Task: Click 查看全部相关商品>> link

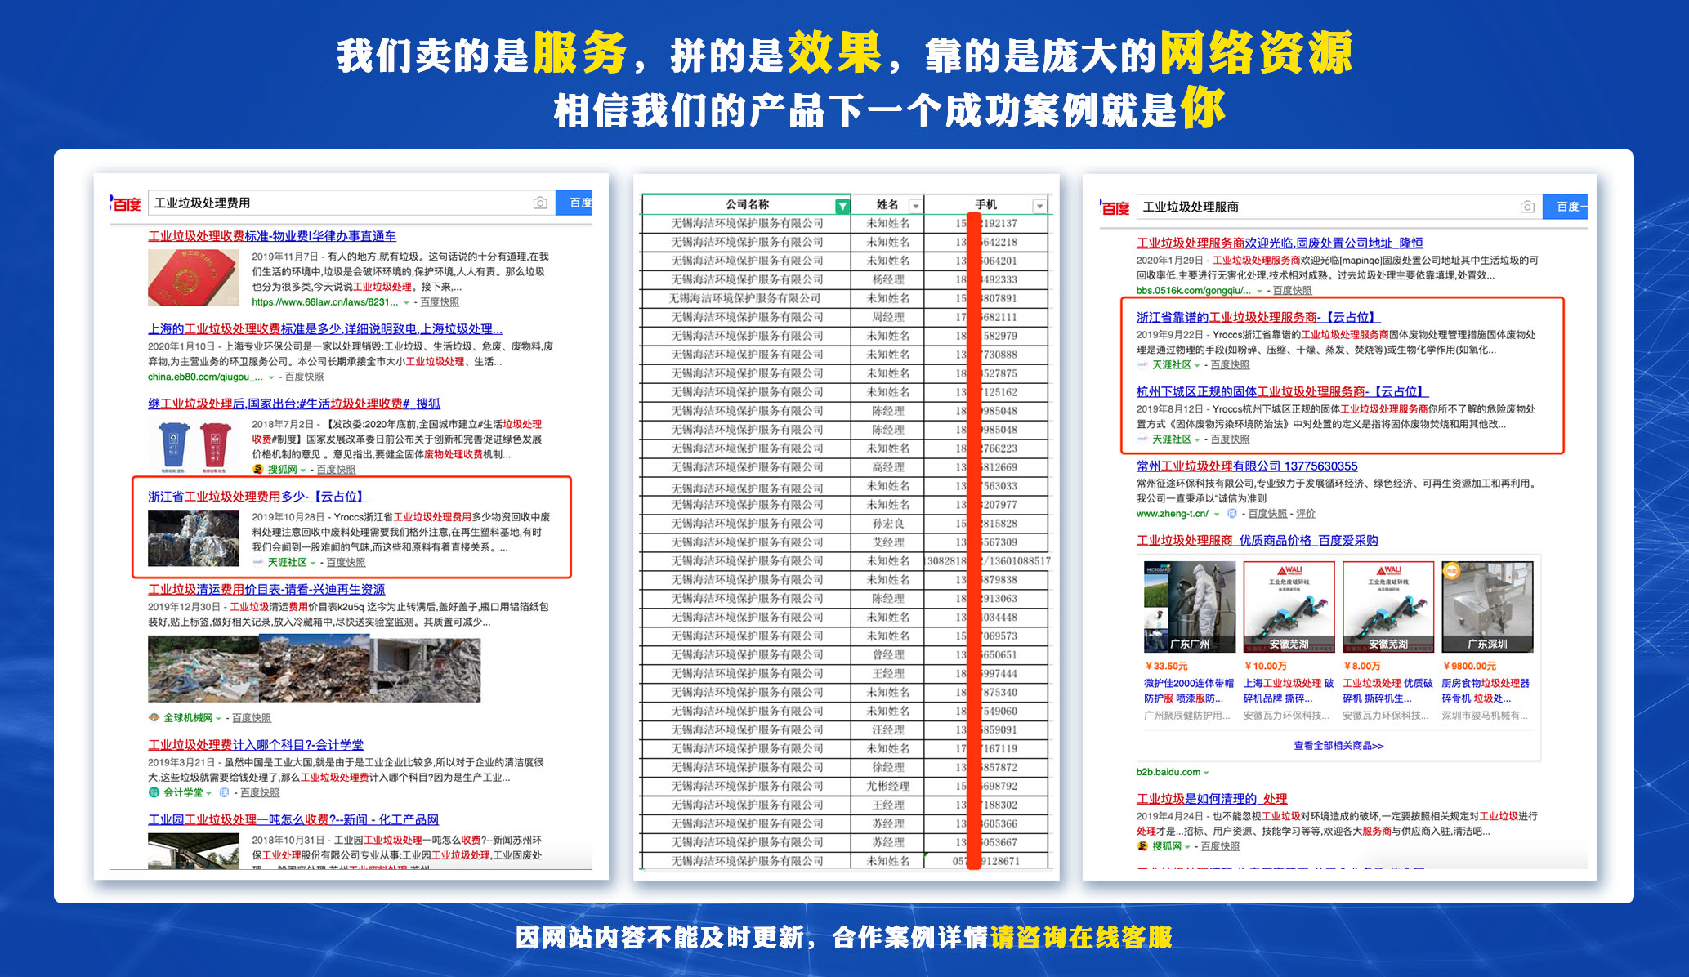Action: tap(1338, 745)
